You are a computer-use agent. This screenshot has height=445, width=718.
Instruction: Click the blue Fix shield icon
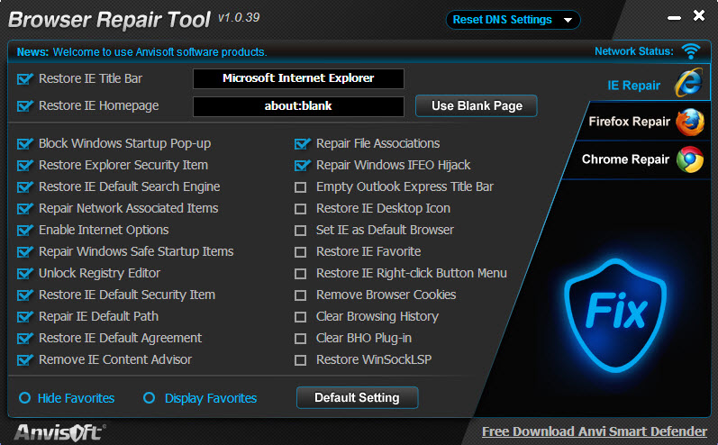tap(615, 314)
